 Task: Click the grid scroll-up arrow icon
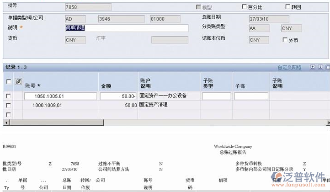coord(313,67)
